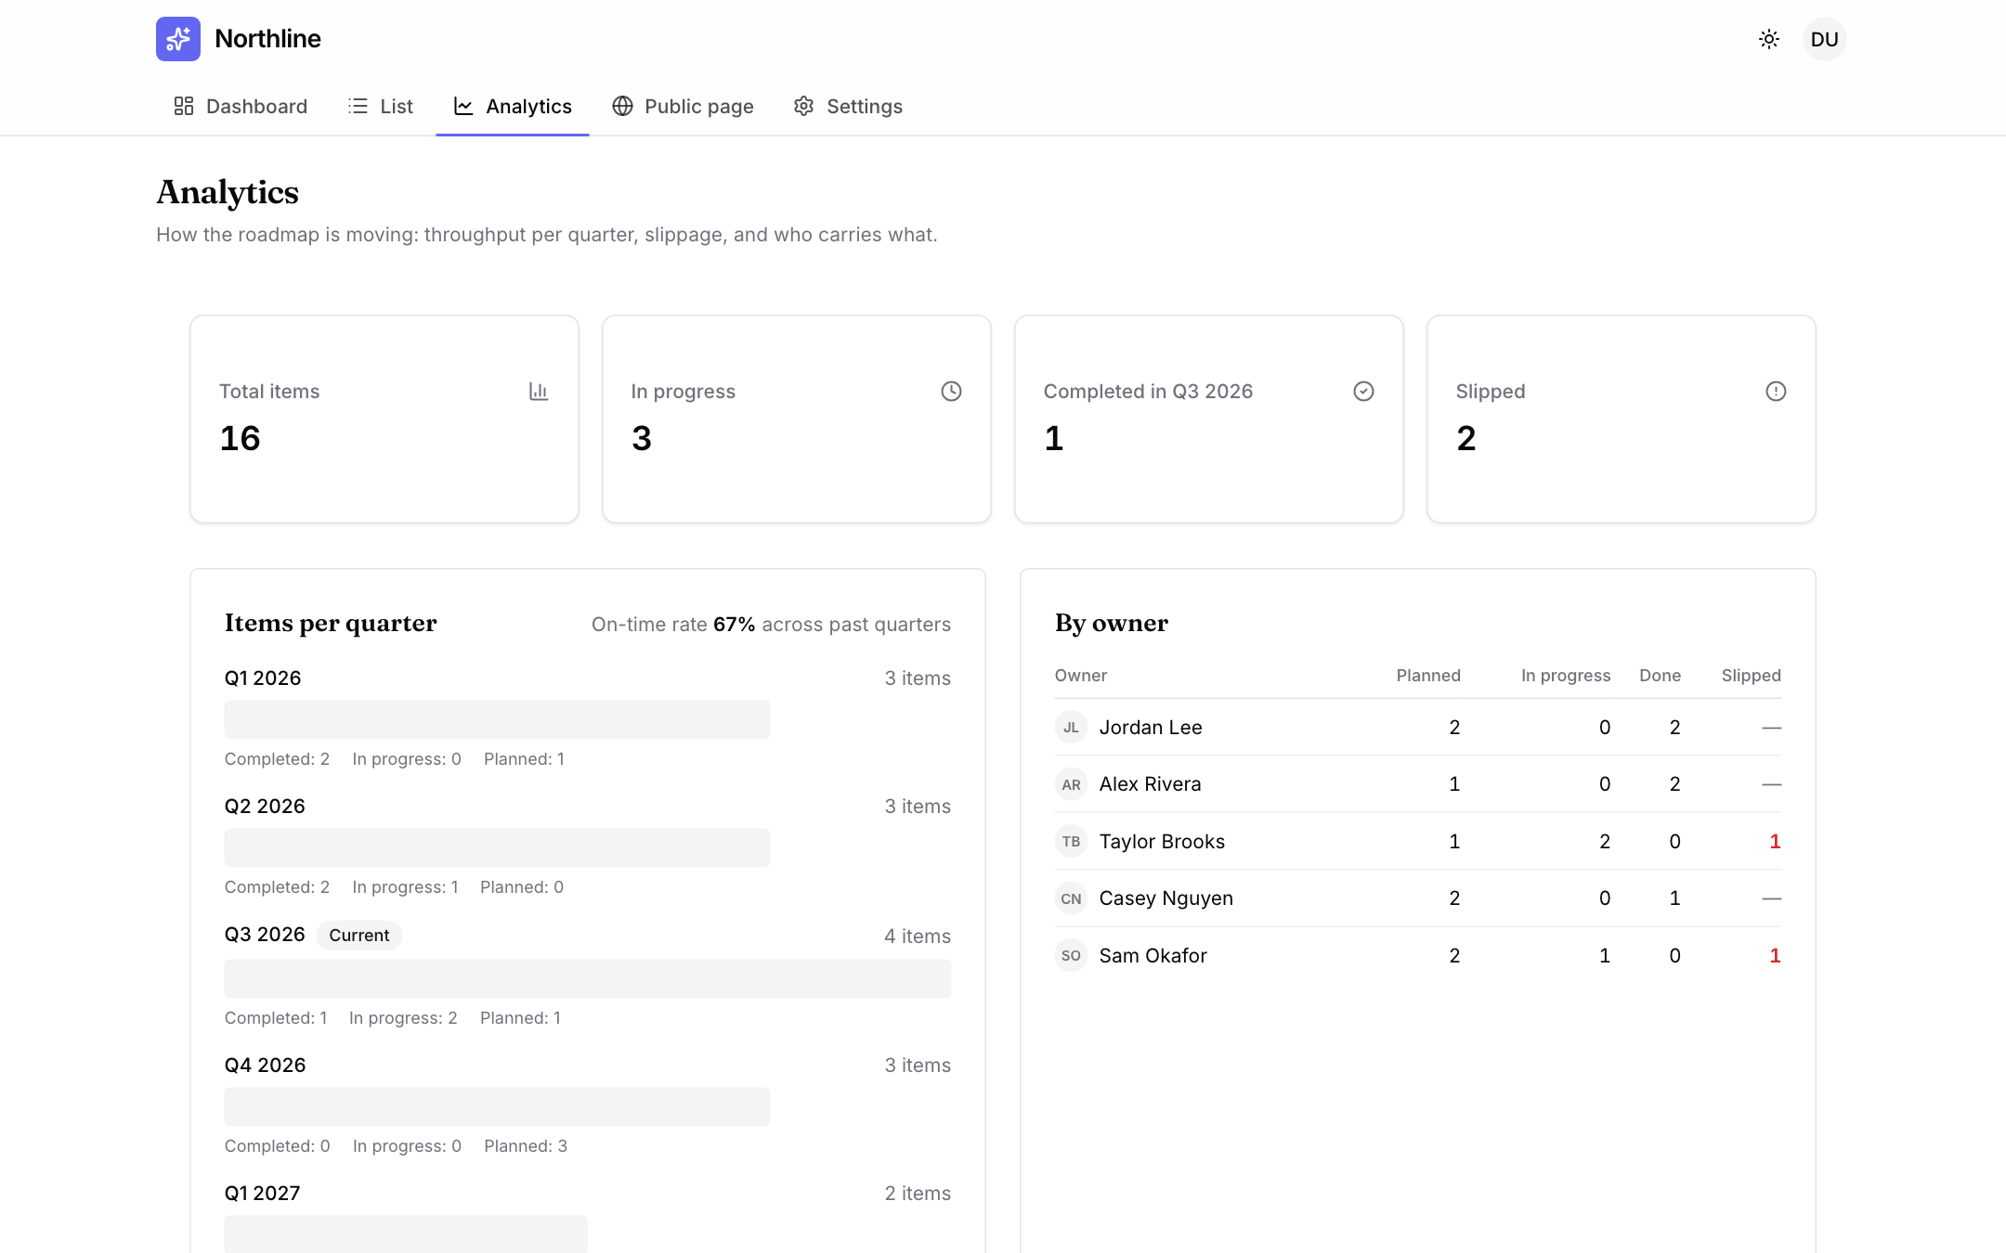Select the Completed in Q3 2026 card

[x=1209, y=419]
